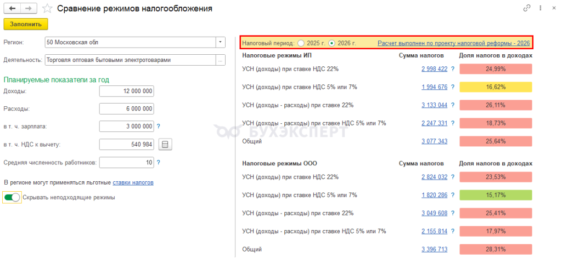Open Деятельность selection with ellipsis button
Viewport: 562px width, 264px height.
coord(220,60)
